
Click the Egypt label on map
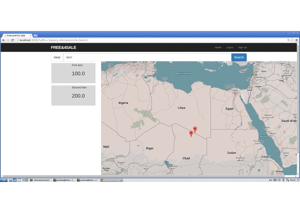229,109
